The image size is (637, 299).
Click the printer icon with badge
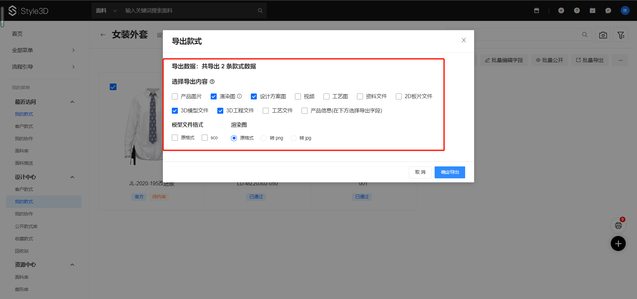pyautogui.click(x=618, y=225)
